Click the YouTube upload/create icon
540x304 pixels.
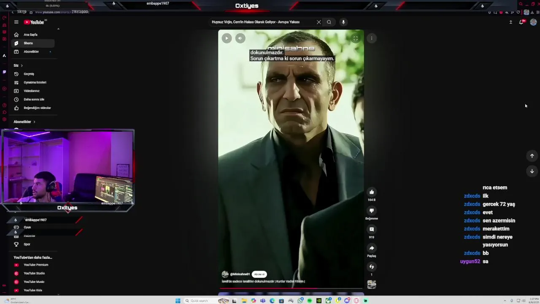tap(510, 22)
